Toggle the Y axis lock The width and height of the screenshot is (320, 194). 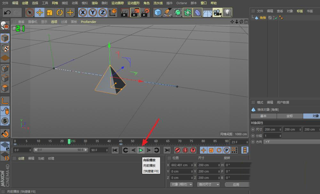point(93,13)
